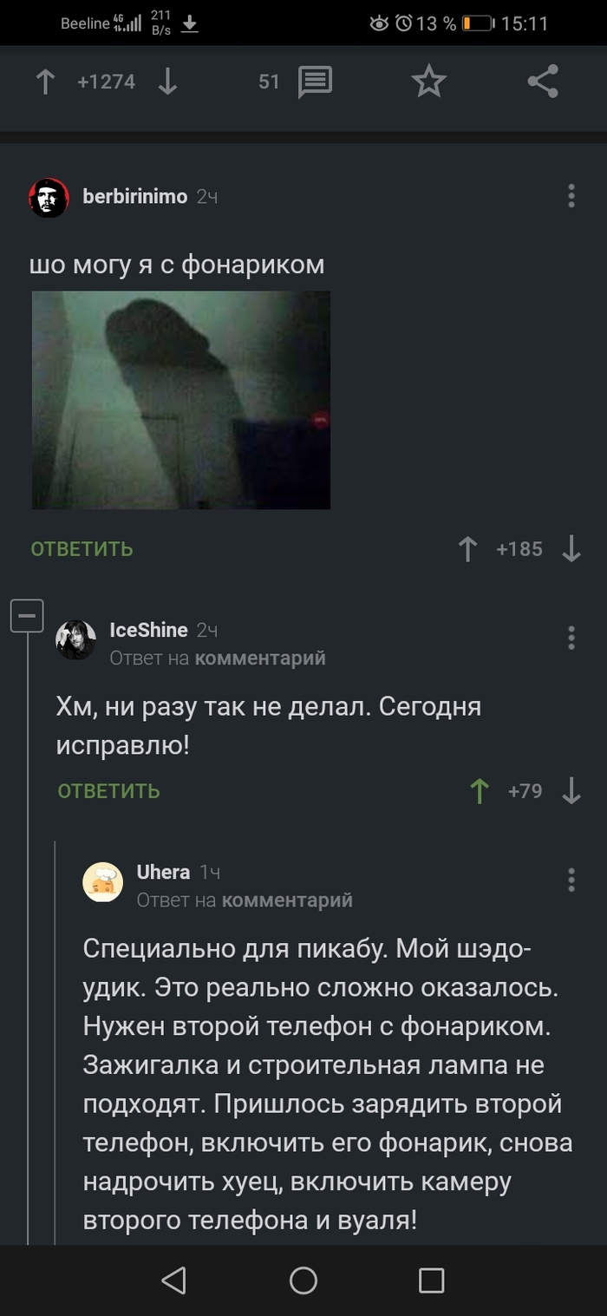Collapse the IceShine reply thread
This screenshot has height=1316, width=607.
[27, 616]
